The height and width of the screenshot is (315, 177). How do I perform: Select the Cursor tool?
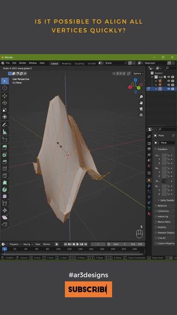[4, 88]
